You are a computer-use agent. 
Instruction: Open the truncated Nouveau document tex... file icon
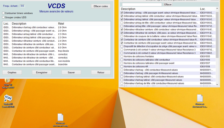[200, 101]
